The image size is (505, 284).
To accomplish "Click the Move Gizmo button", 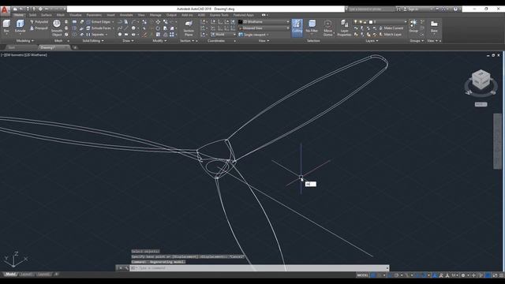I will click(x=328, y=28).
